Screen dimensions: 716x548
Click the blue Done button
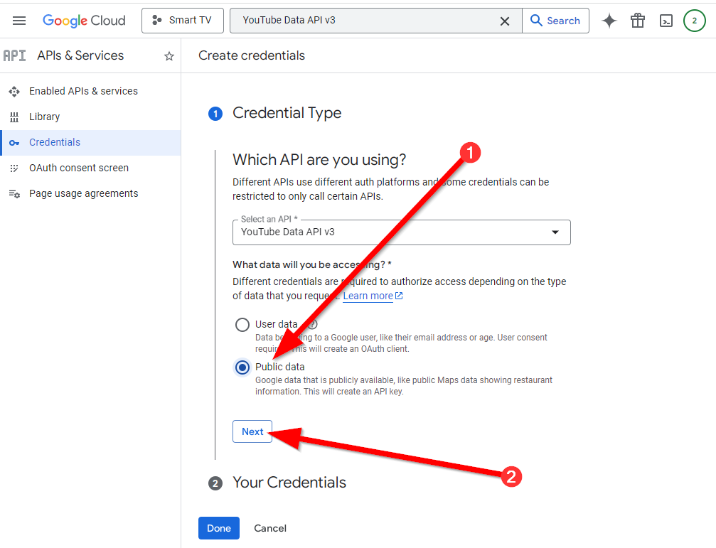tap(219, 528)
